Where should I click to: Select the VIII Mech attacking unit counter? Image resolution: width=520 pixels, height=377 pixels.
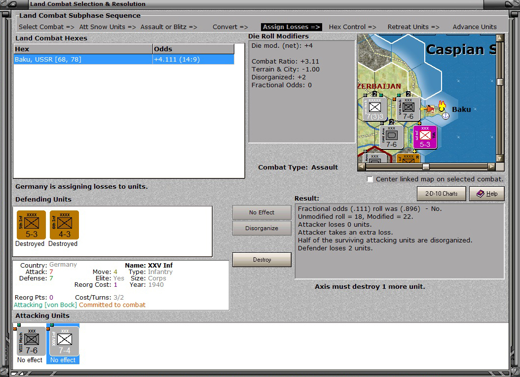(x=31, y=341)
